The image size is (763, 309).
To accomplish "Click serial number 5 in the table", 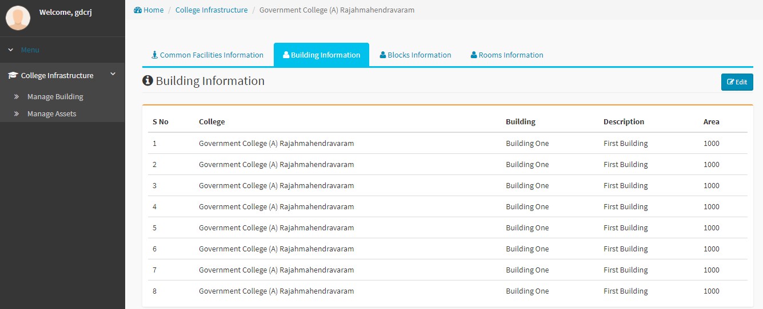I will 154,228.
